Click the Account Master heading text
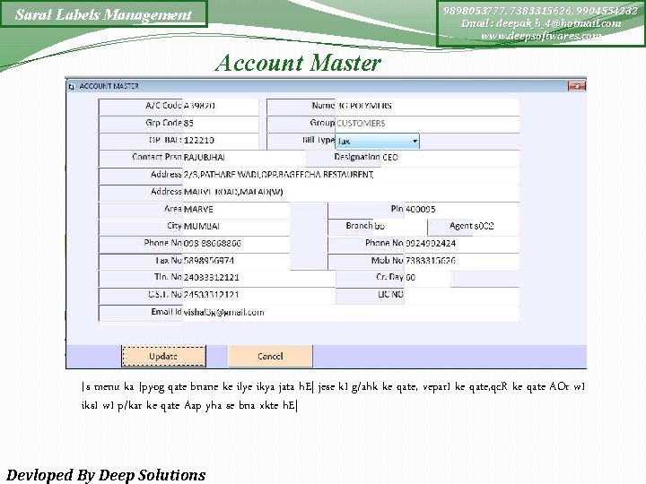The height and width of the screenshot is (484, 646). coord(298,63)
